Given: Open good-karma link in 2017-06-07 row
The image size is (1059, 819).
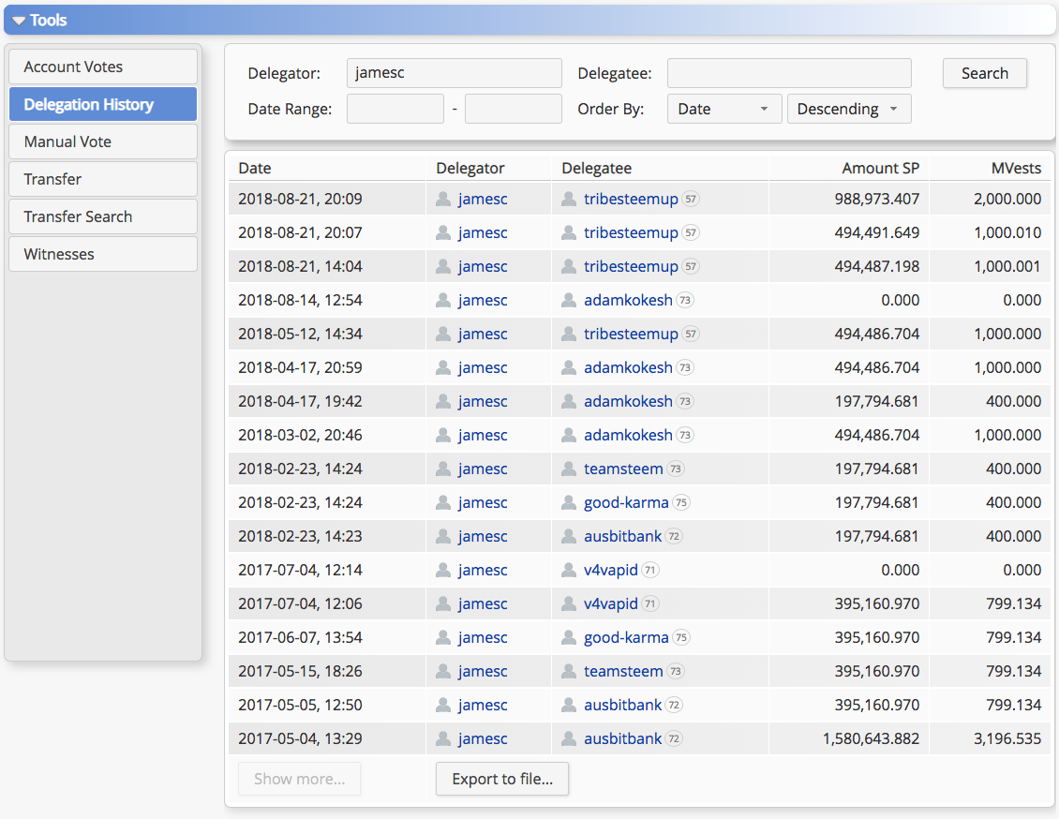Looking at the screenshot, I should tap(626, 637).
